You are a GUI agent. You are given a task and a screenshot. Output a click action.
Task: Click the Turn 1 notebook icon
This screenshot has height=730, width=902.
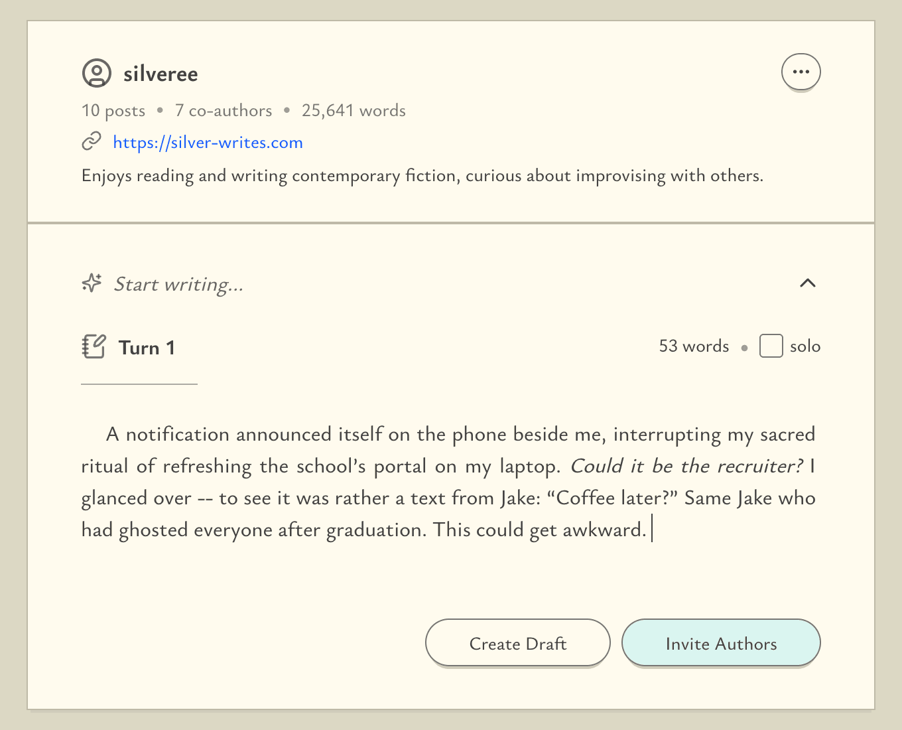(x=94, y=346)
